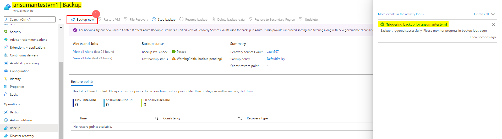Click Delete backup data in the toolbar
Image resolution: width=502 pixels, height=139 pixels.
(x=228, y=20)
